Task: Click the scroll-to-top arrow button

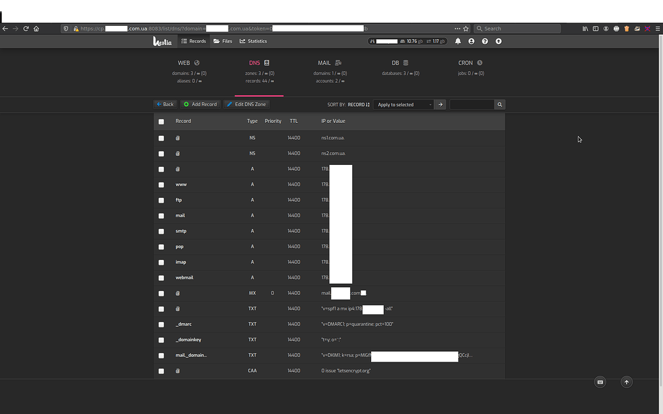Action: pyautogui.click(x=627, y=382)
